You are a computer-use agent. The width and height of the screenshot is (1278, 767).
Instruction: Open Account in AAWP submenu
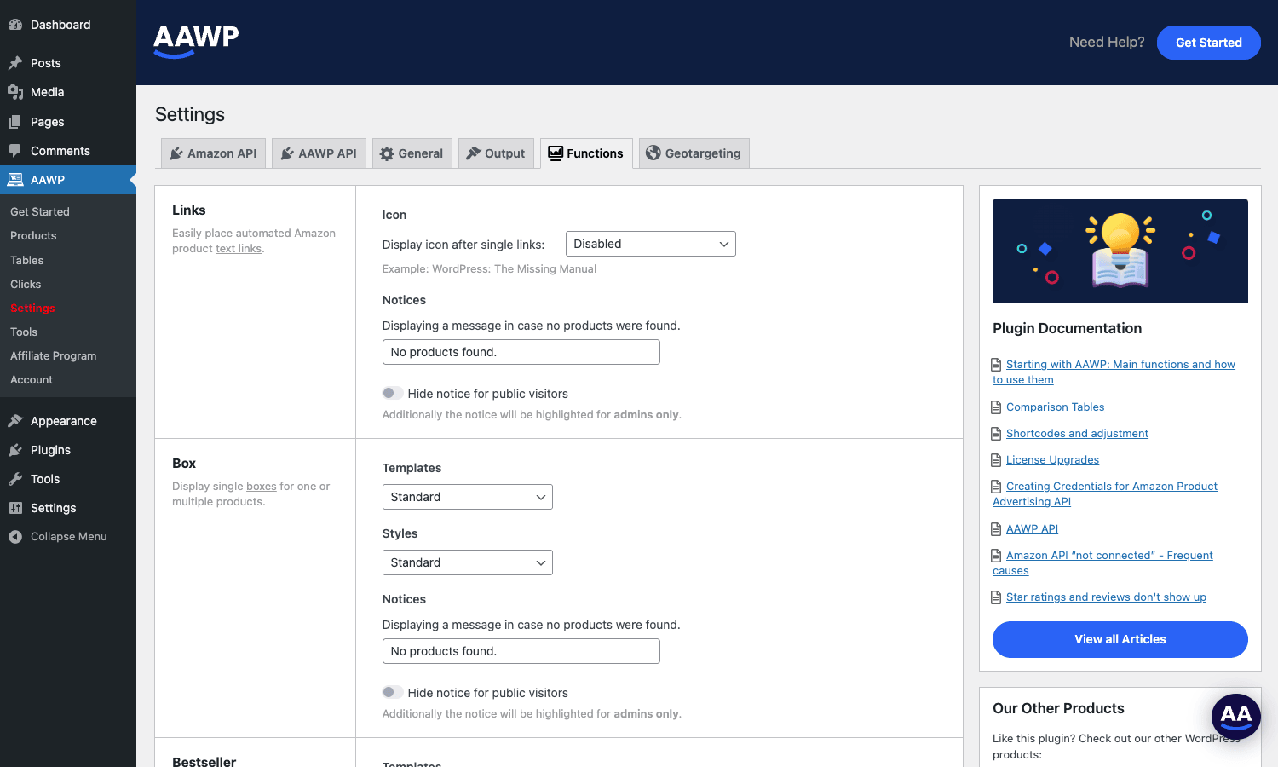pos(32,380)
